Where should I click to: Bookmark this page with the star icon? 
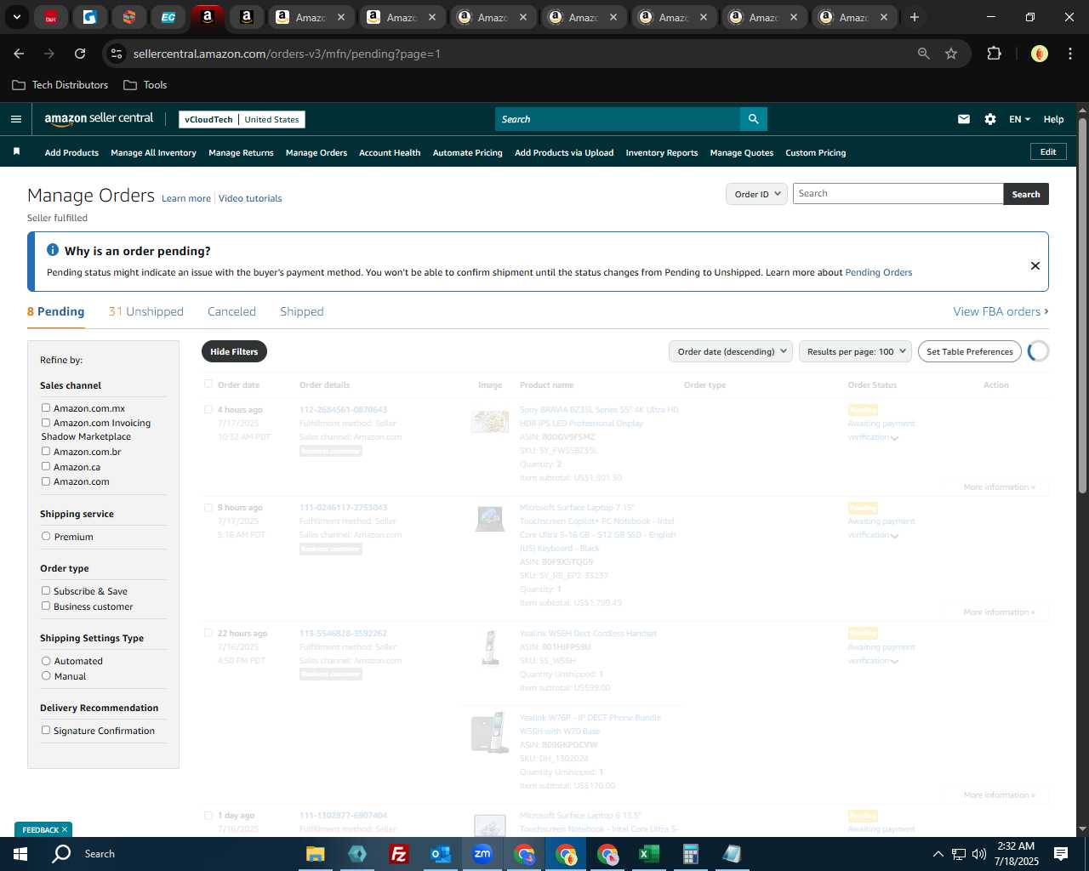click(951, 54)
